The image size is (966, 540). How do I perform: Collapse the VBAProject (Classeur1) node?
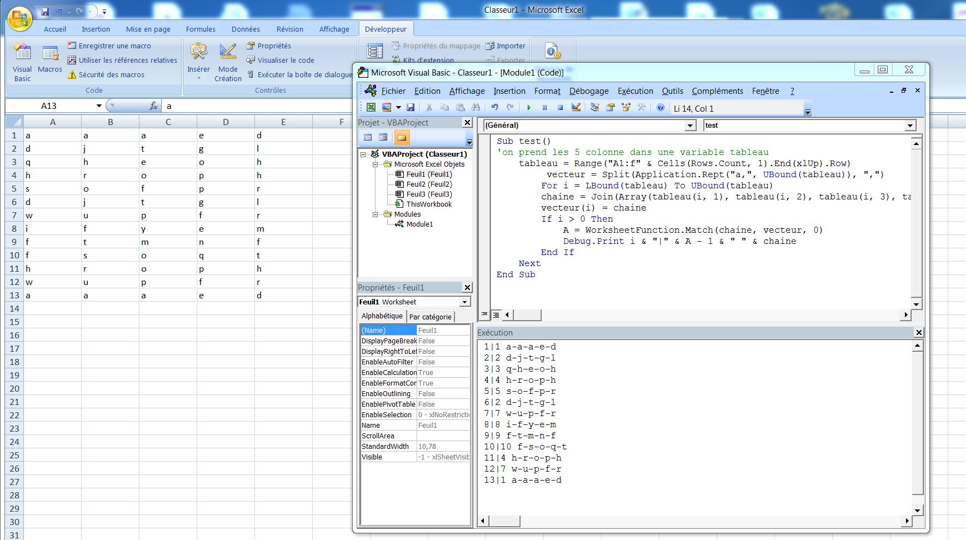[x=363, y=154]
